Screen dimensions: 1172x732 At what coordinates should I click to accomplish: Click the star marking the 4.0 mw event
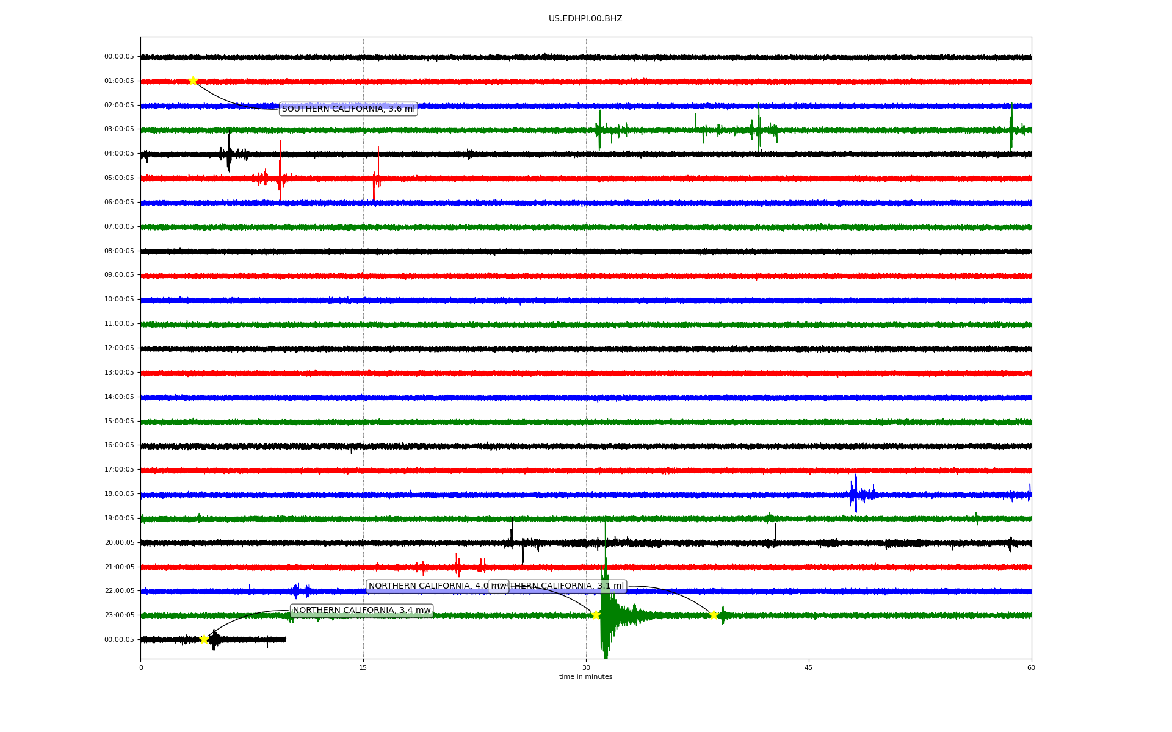pos(596,615)
